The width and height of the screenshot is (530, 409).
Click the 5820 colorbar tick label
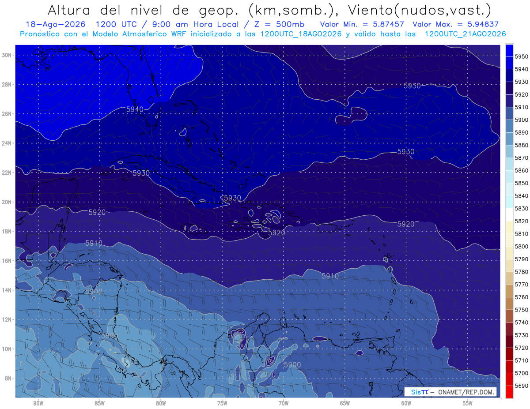tap(521, 221)
